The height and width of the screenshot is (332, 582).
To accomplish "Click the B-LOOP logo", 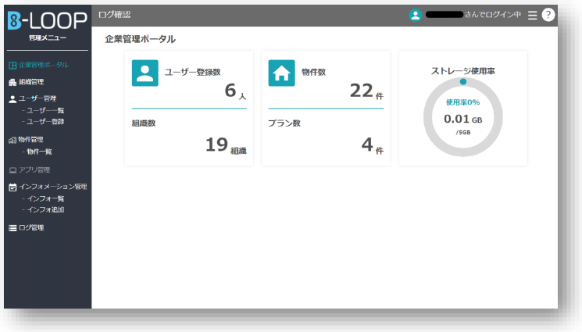I will [x=47, y=22].
